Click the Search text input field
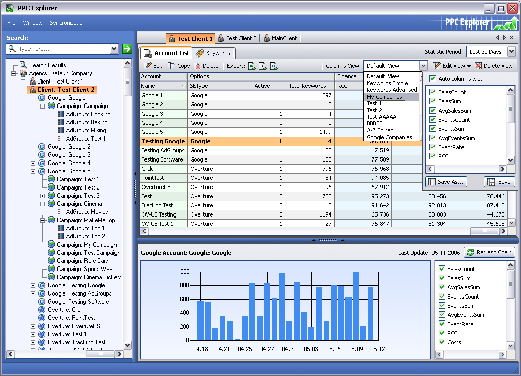This screenshot has width=521, height=376. [63, 49]
